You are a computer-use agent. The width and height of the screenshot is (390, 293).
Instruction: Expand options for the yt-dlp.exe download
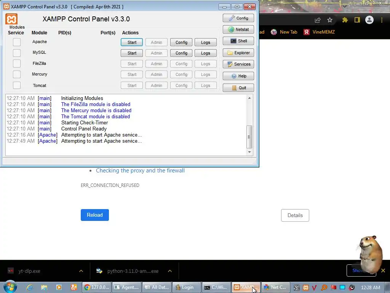coord(81,271)
